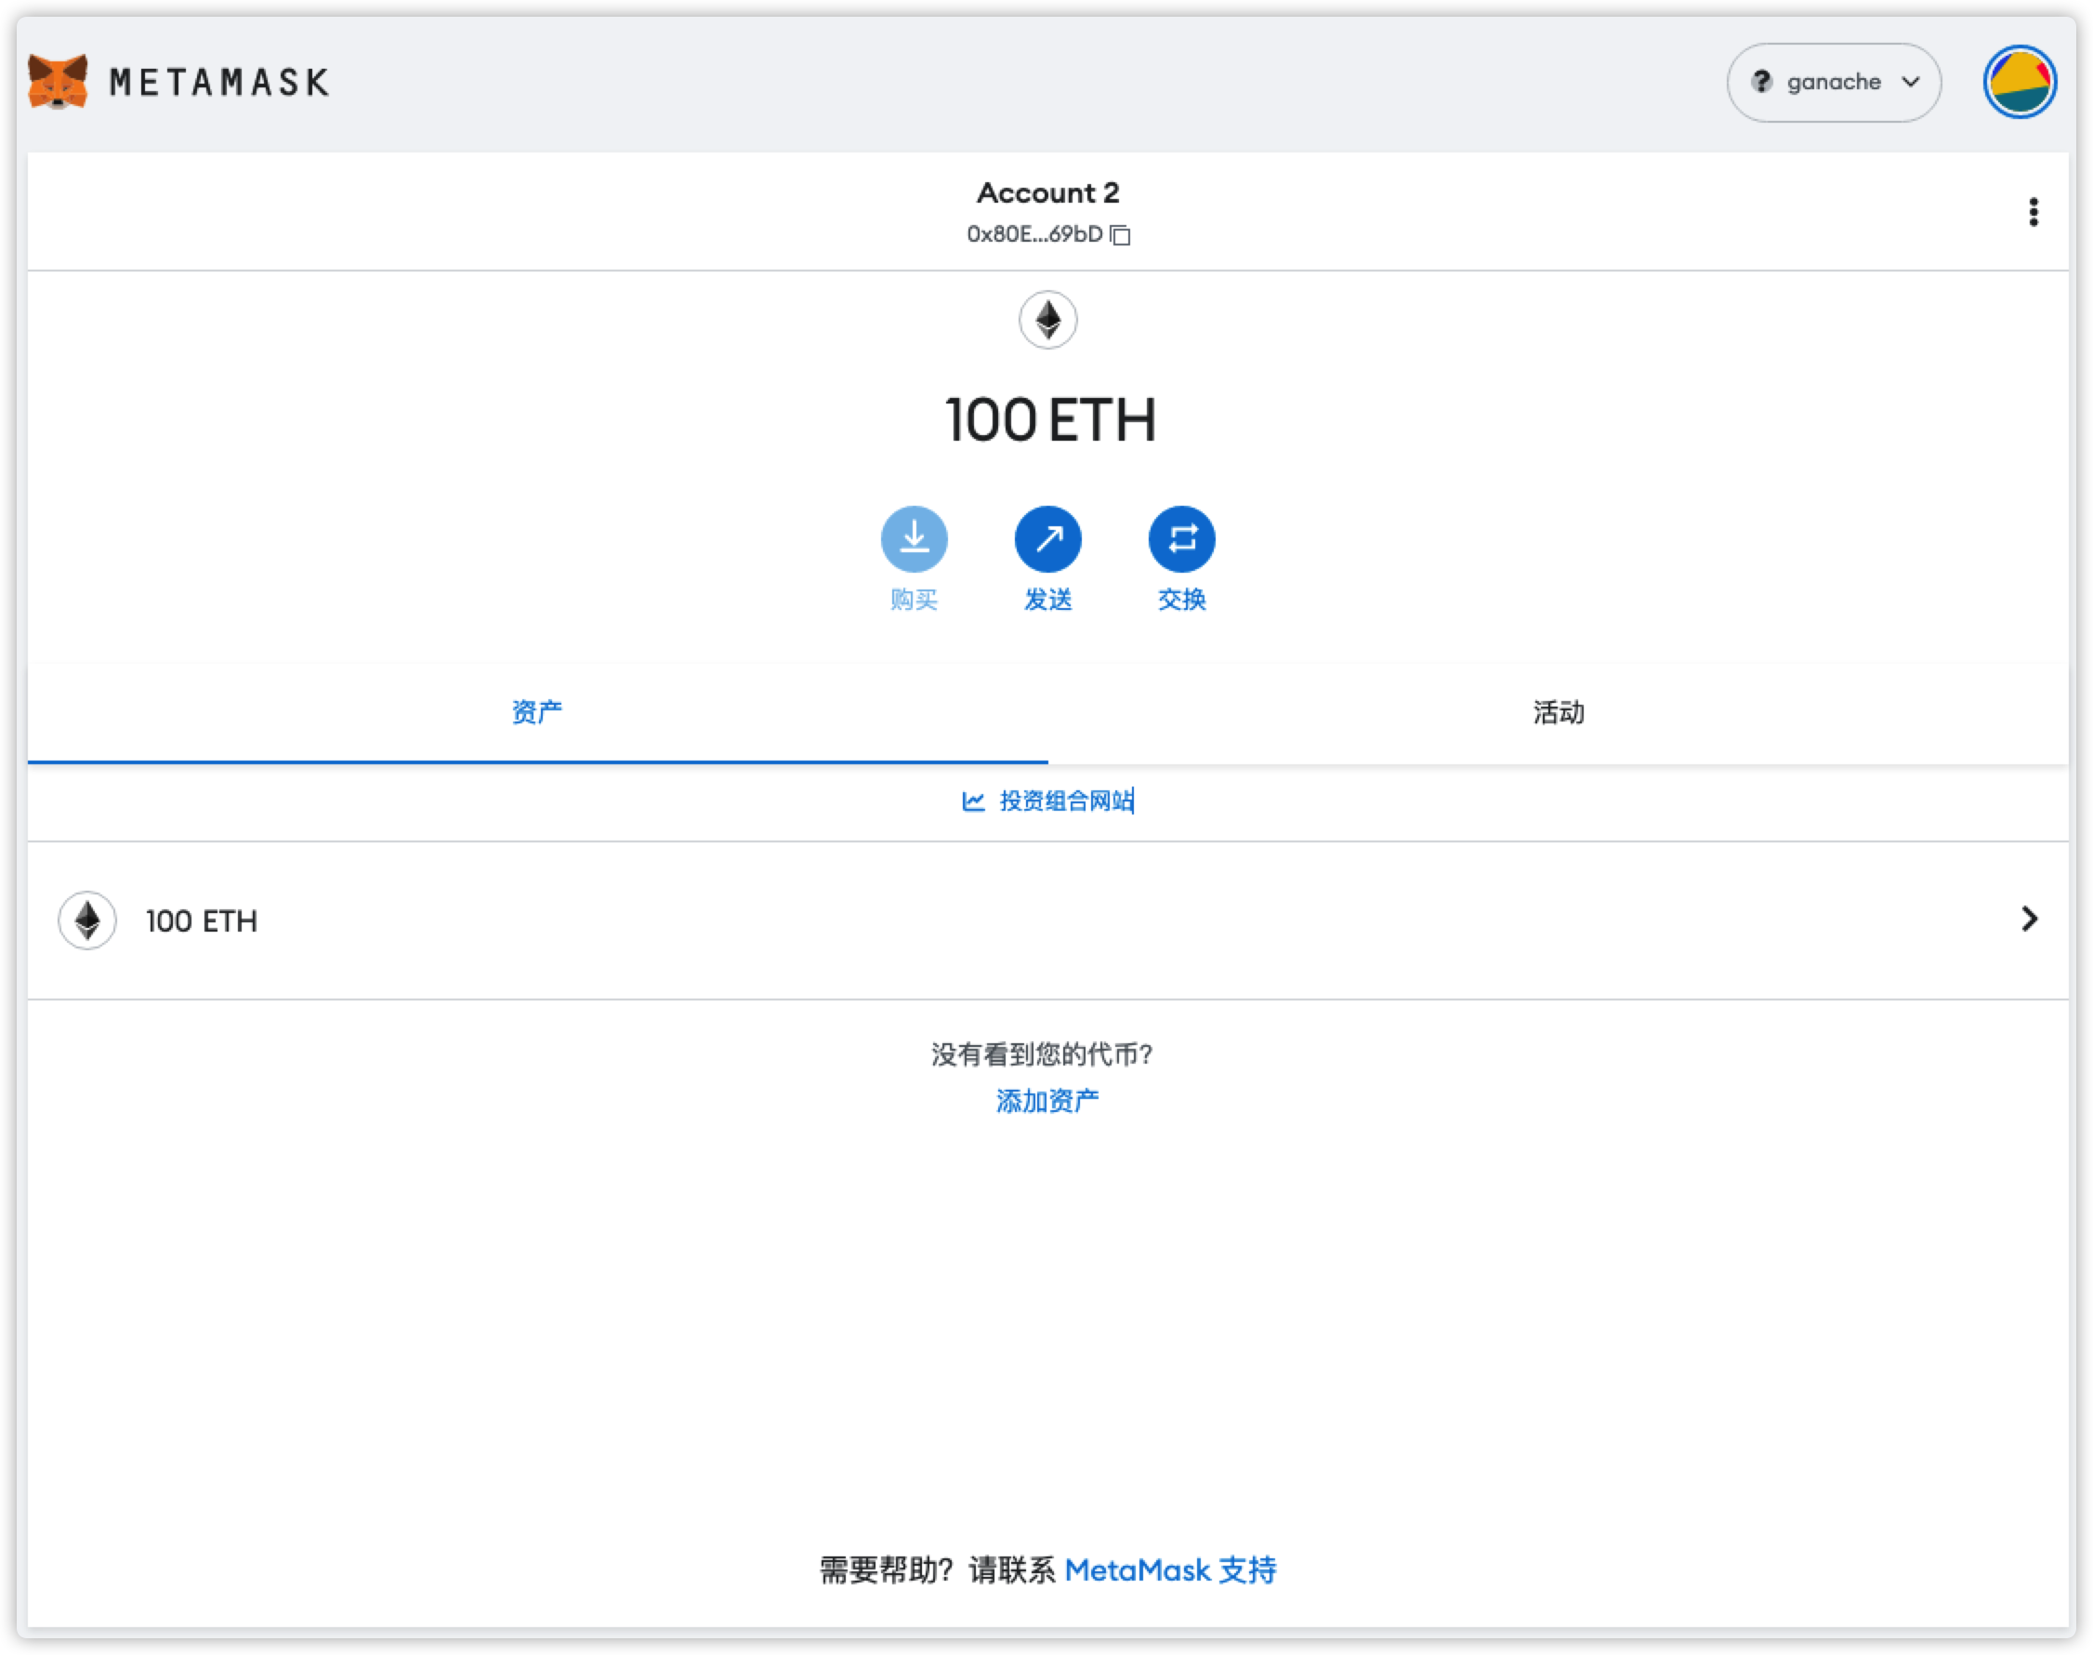Screen dimensions: 2093x1655
Task: Switch to the 活动 (Activity) tab
Action: 1558,712
